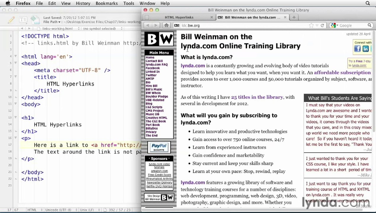Image resolution: width=376 pixels, height=213 pixels.
Task: Go to previous document arrow in BBEdit navigation bar
Action: [x=22, y=29]
